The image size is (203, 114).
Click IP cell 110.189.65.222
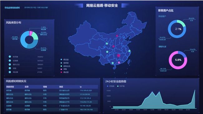coord(86,91)
